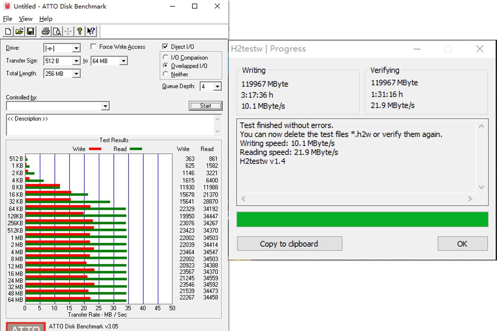Save results using the floppy disk icon
497x331 pixels.
click(30, 31)
